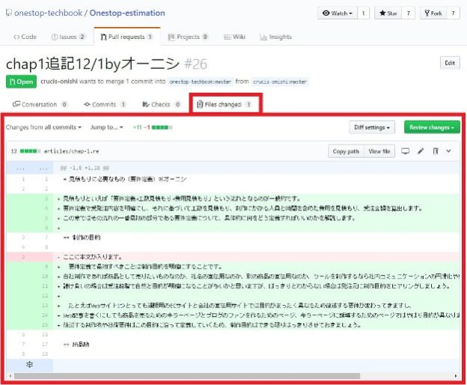Click the hunk header @@ -1,8 +1,18 @@
467x385 pixels.
point(85,168)
